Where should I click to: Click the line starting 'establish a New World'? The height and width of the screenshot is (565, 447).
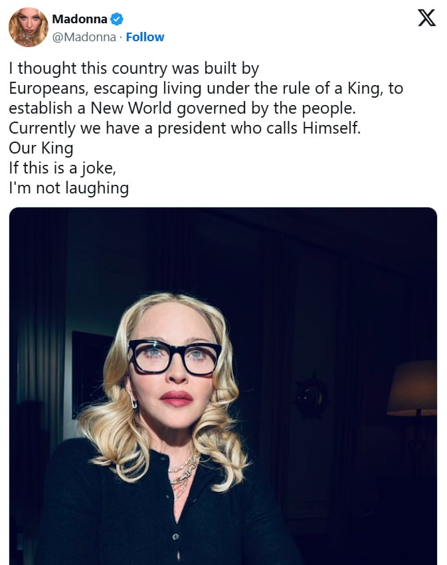coord(182,108)
